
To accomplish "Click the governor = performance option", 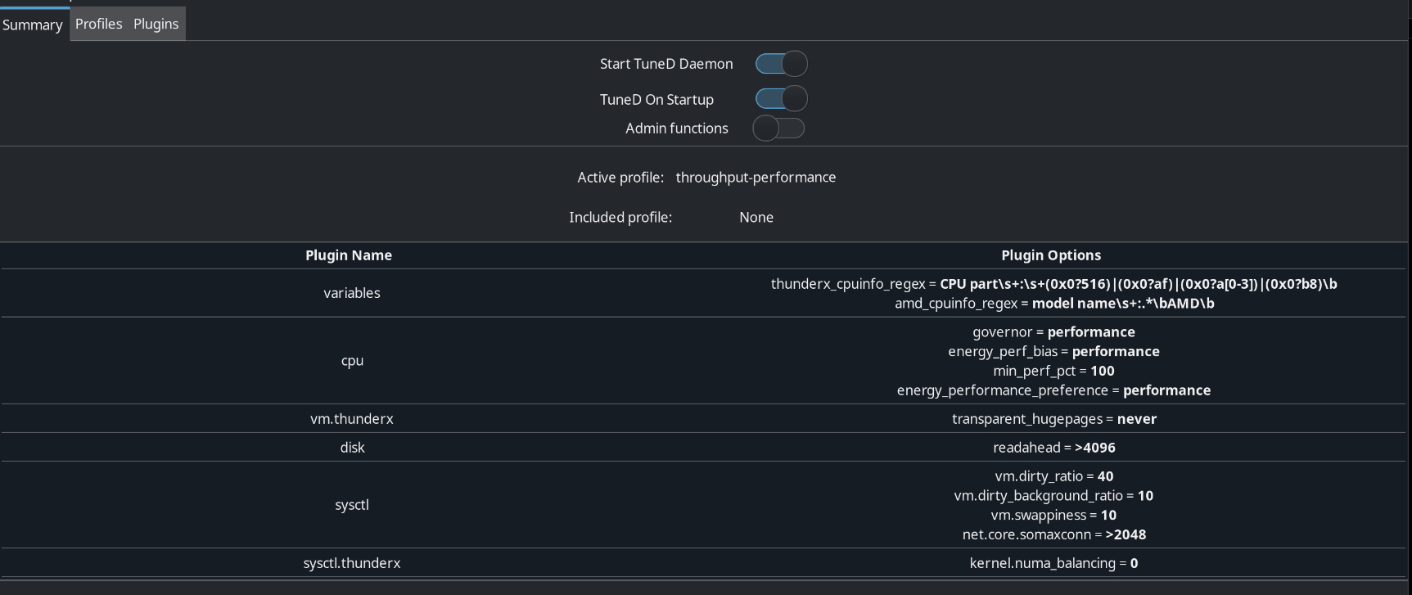I will point(1053,332).
